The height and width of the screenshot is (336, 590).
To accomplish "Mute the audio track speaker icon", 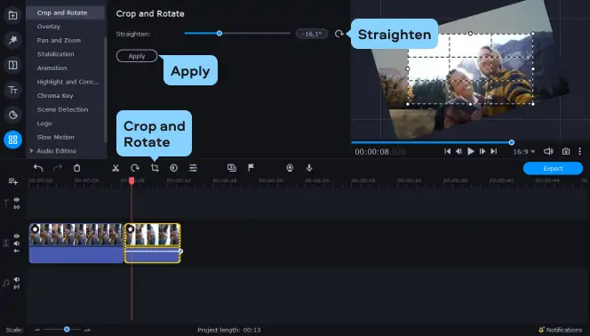I will [x=17, y=280].
